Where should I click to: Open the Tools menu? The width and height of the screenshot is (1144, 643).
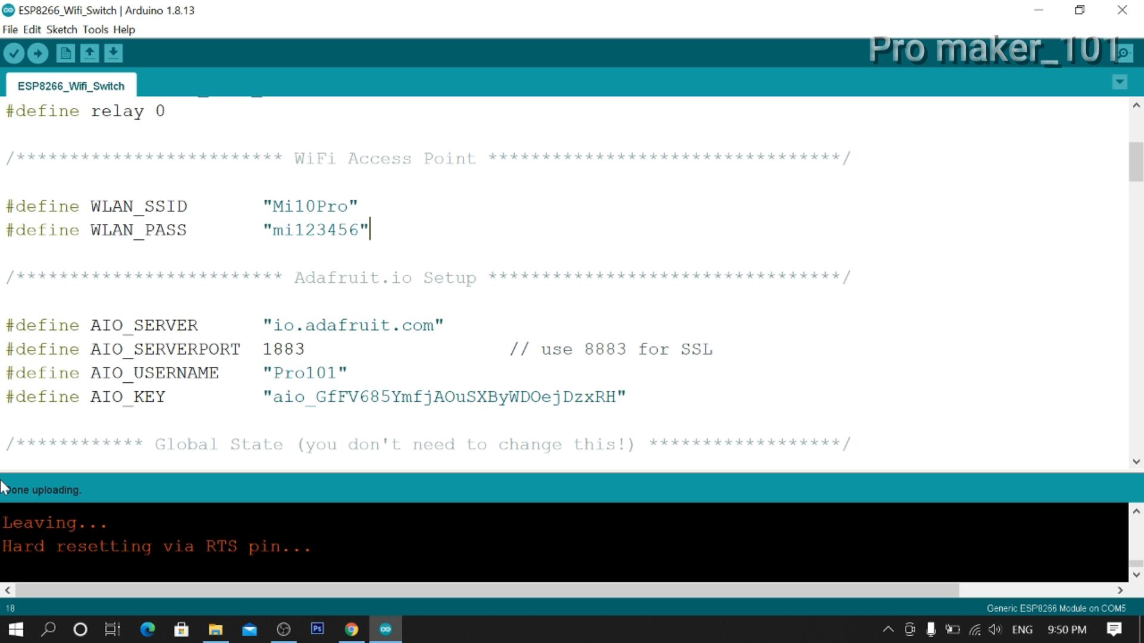point(95,29)
